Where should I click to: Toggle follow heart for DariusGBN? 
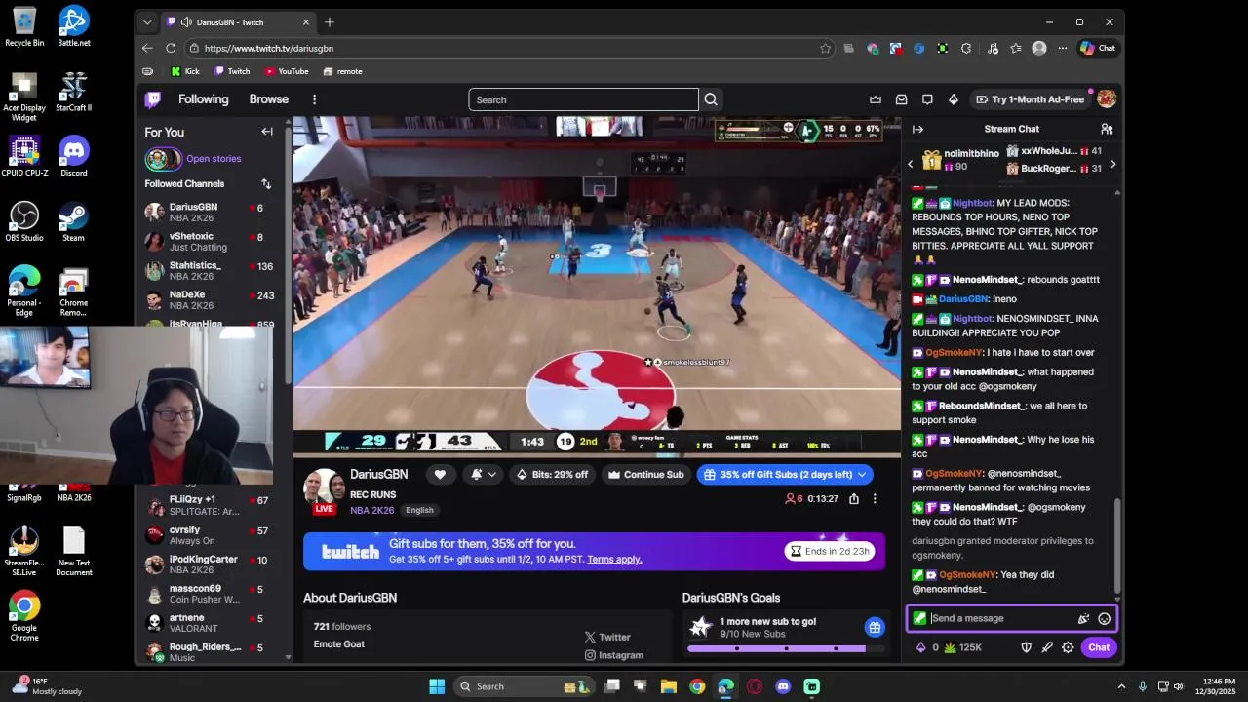tap(440, 475)
